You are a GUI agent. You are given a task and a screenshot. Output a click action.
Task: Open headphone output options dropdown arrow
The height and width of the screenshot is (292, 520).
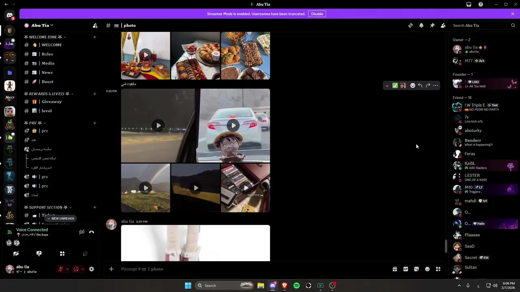click(83, 269)
